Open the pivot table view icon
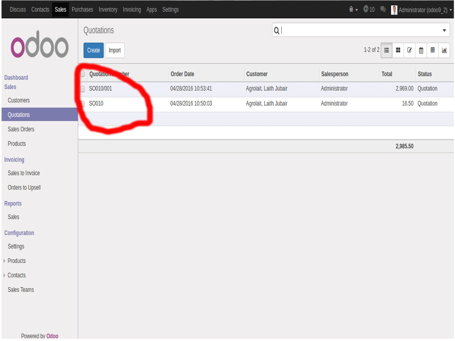Screen dimensions: 455x341 [x=433, y=51]
